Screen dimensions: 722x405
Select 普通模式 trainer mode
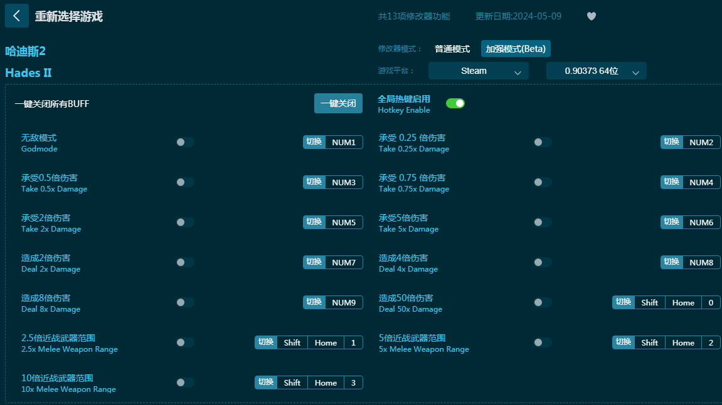pos(452,49)
